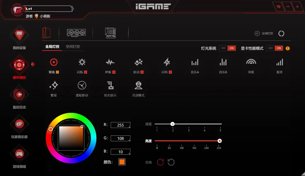Select the 闪电 lightning effect icon

pos(167,62)
